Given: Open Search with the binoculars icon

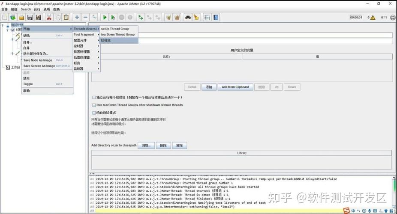Looking at the screenshot, I should (188, 17).
